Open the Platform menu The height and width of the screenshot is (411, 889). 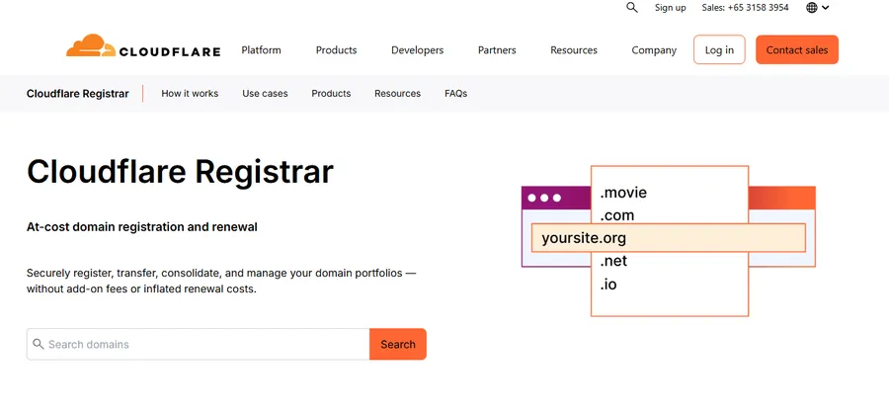tap(261, 49)
